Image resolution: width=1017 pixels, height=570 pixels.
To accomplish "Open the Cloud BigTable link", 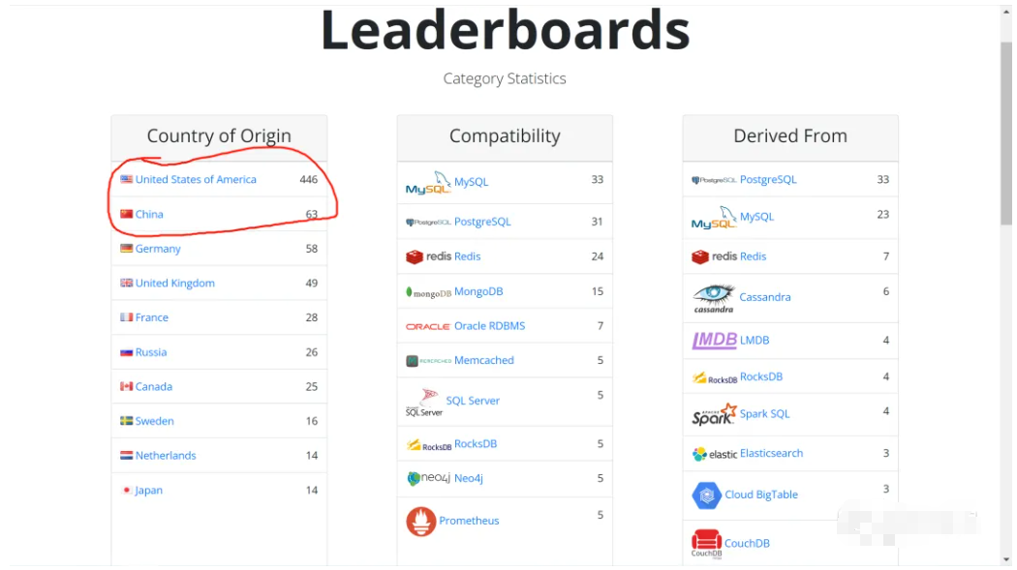I will click(x=760, y=495).
